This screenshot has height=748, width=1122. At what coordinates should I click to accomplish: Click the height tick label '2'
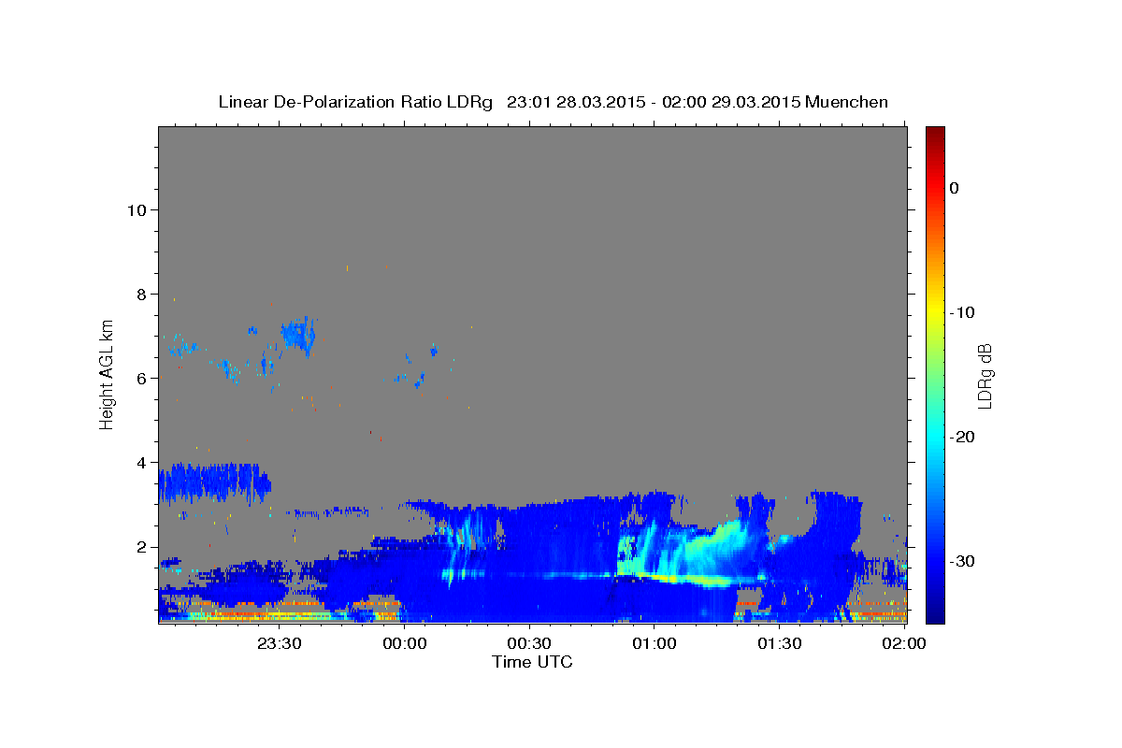click(x=141, y=547)
